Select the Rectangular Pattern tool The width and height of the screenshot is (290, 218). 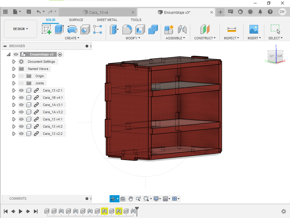click(98, 29)
